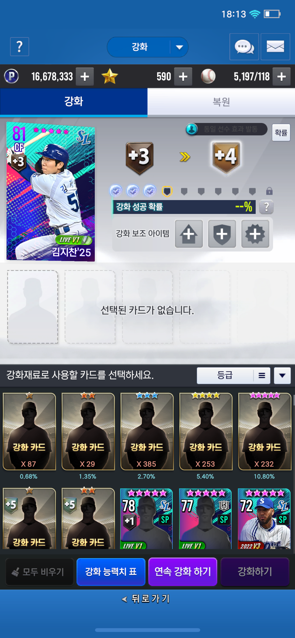Open the 등급 sort dropdown
The height and width of the screenshot is (638, 295).
point(225,375)
